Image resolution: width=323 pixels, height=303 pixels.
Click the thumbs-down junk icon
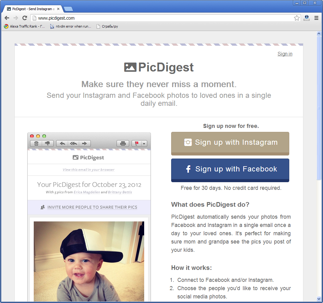tap(48, 144)
